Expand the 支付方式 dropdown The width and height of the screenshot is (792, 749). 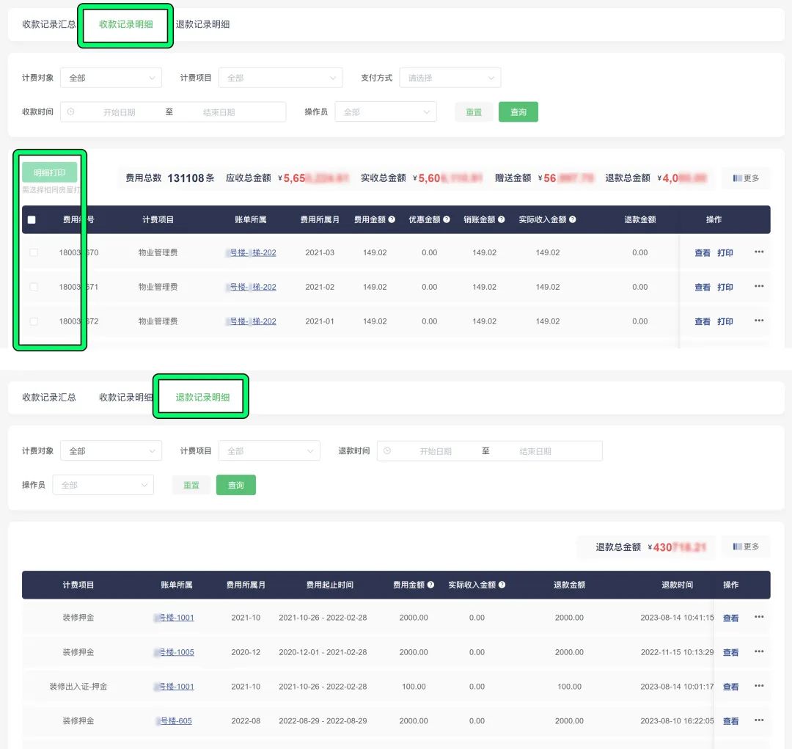click(x=450, y=78)
